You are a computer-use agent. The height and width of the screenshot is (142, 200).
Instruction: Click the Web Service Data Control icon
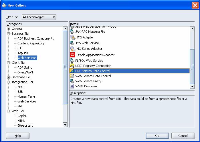coord(72,76)
